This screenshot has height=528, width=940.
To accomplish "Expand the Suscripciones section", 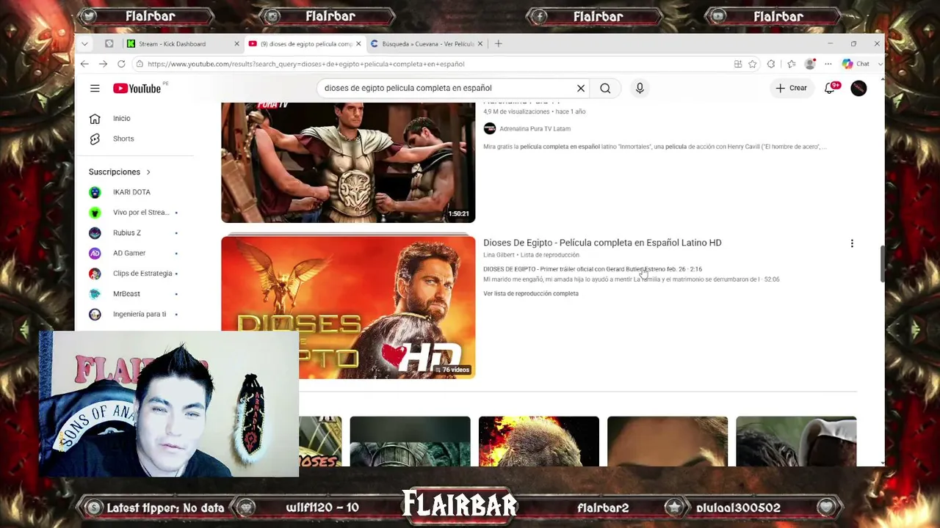I will (120, 172).
